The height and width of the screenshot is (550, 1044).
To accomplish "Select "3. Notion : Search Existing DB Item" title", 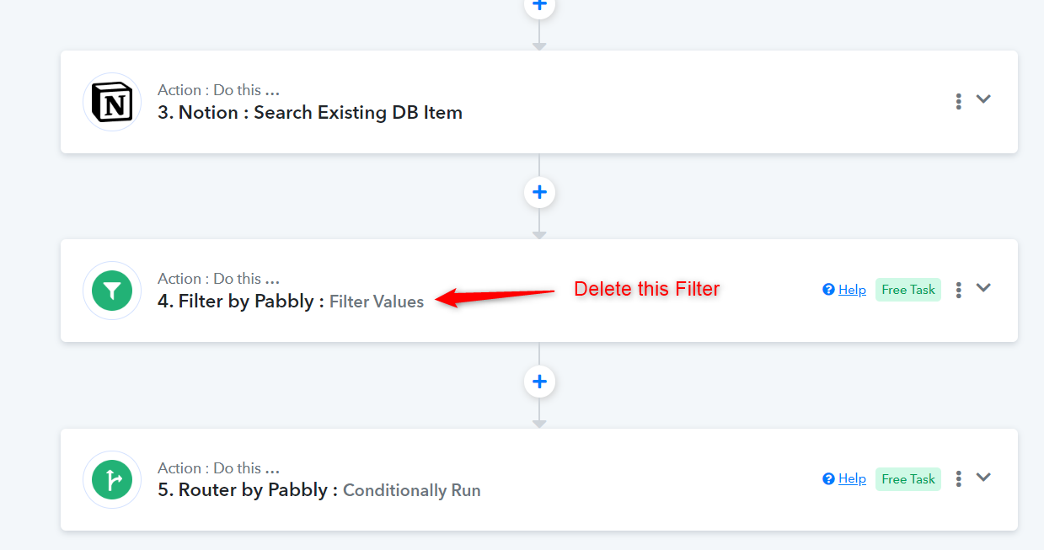I will click(x=310, y=113).
